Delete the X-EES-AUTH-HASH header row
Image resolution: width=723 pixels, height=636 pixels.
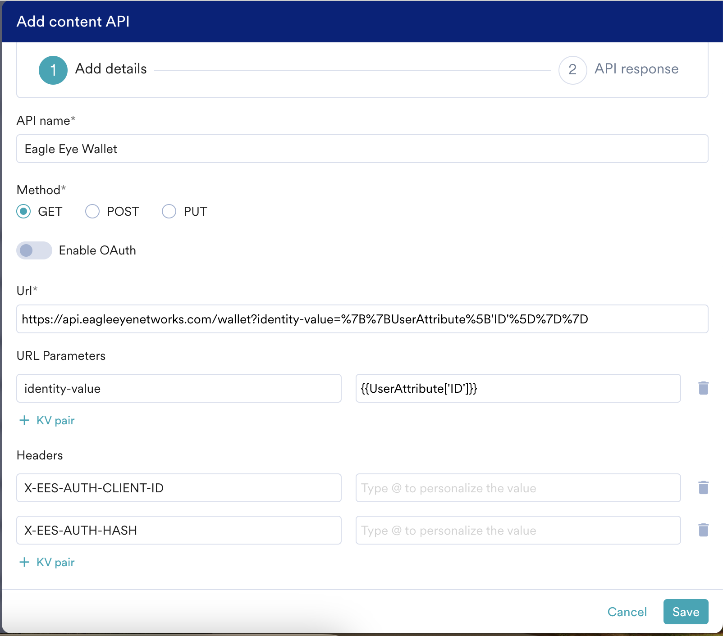click(x=703, y=530)
